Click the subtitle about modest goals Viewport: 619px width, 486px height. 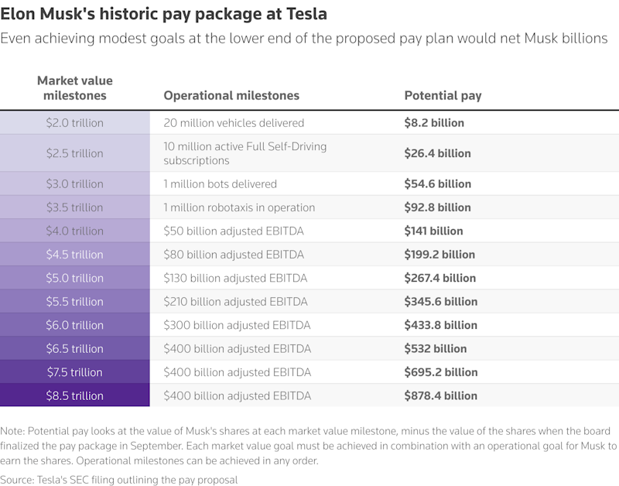click(303, 38)
